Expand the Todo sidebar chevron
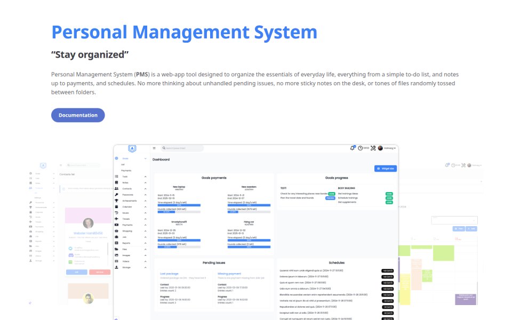Viewport: 512px width, 320px height. click(x=145, y=177)
